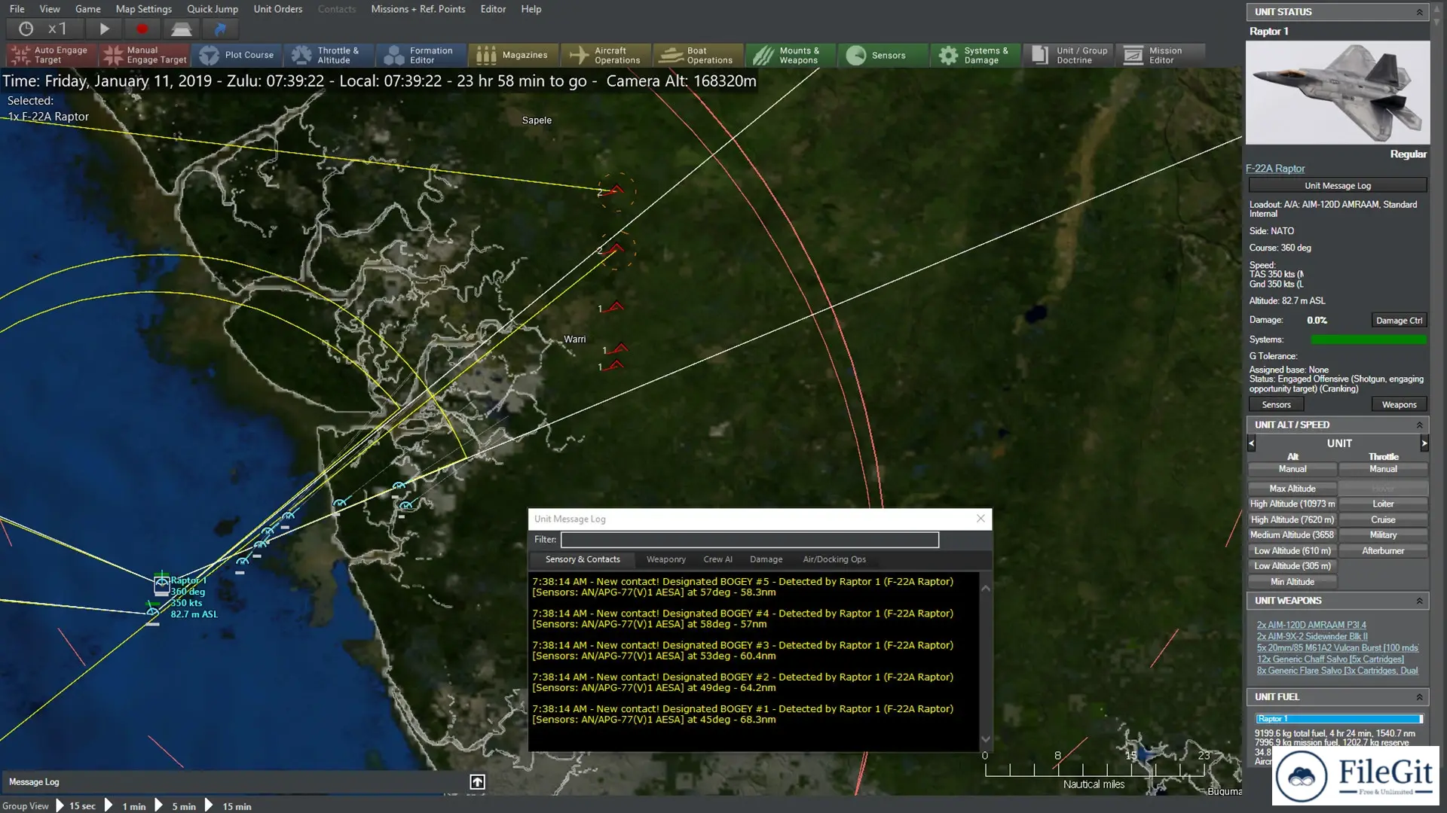Collapse the Unit Fuel panel

pyautogui.click(x=1419, y=697)
